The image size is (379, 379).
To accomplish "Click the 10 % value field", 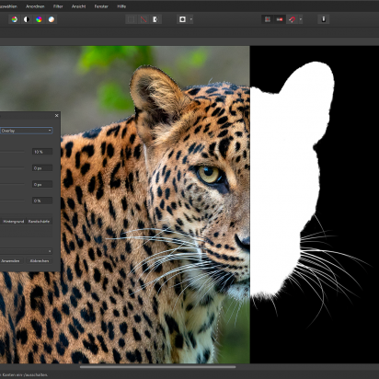I will (42, 152).
